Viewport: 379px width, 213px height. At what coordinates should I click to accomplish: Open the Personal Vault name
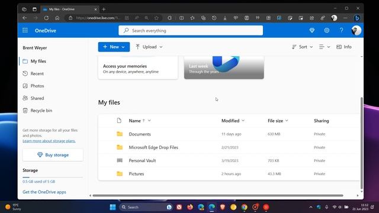coord(142,160)
